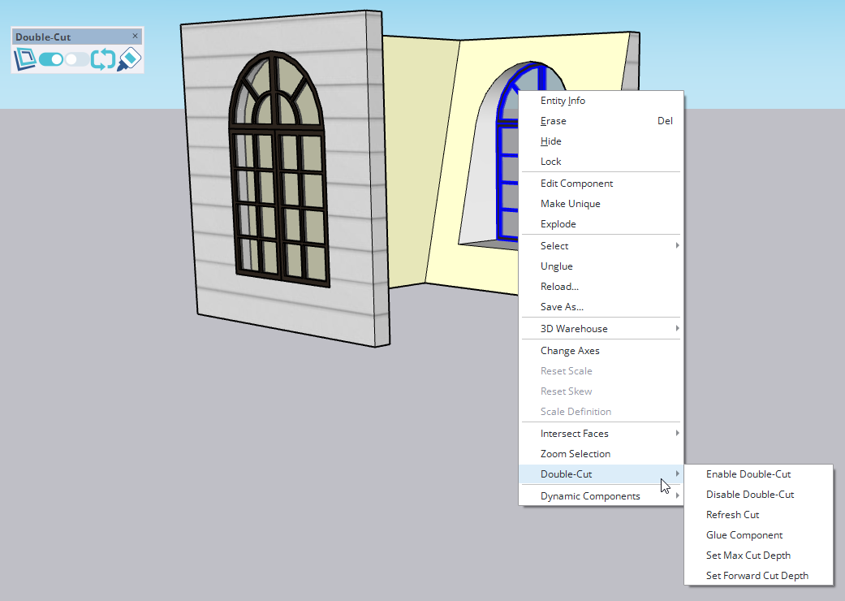Toggle the enabled Double-Cut switch on toolbar

point(51,59)
